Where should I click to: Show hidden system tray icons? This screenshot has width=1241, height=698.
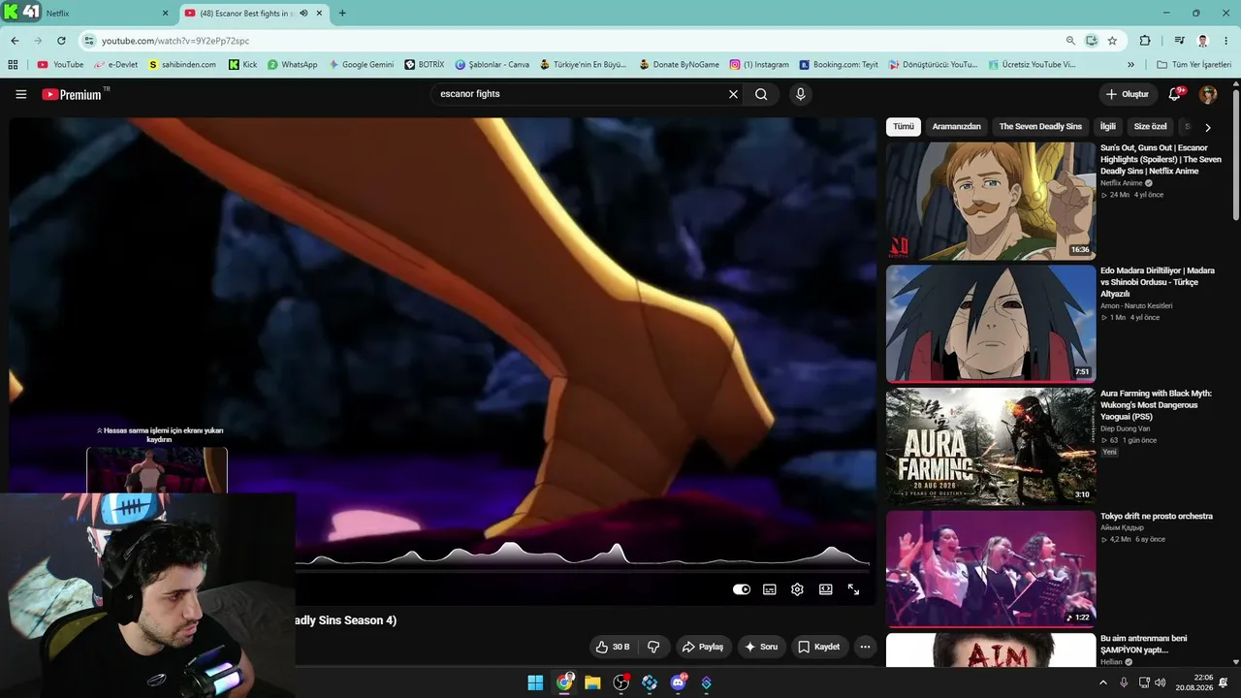pos(1102,682)
